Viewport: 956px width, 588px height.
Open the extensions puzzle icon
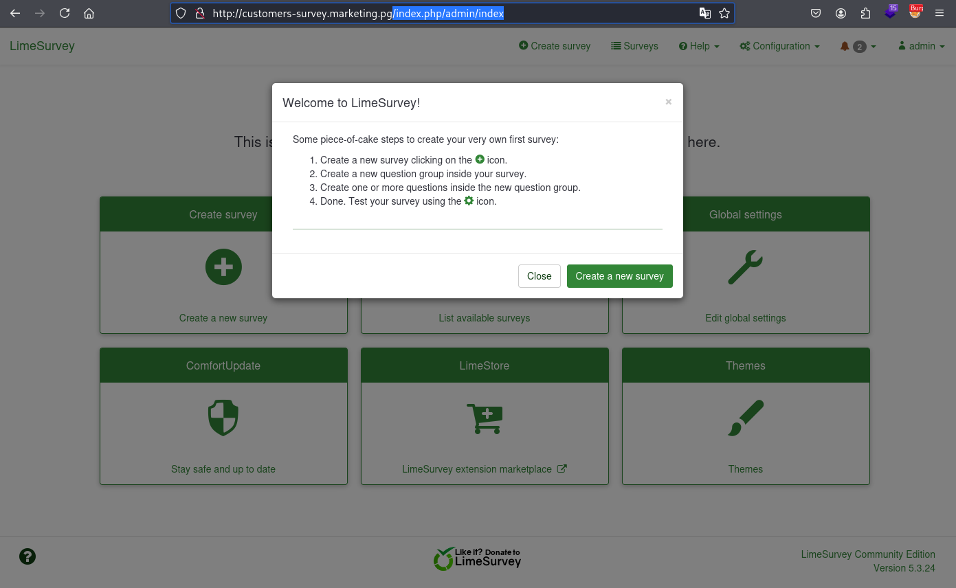point(865,13)
